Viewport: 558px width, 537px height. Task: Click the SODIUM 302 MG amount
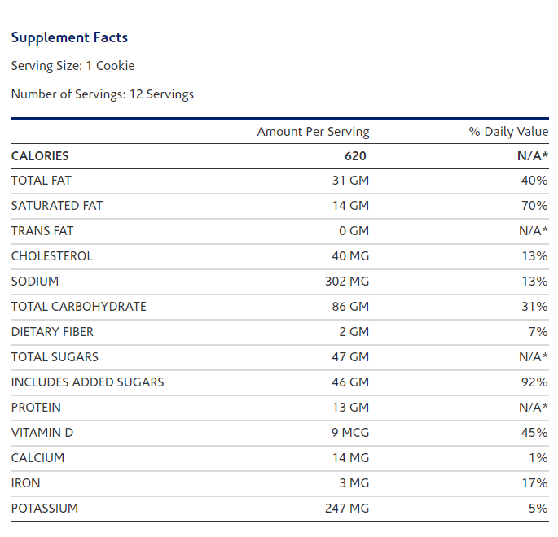coord(347,282)
